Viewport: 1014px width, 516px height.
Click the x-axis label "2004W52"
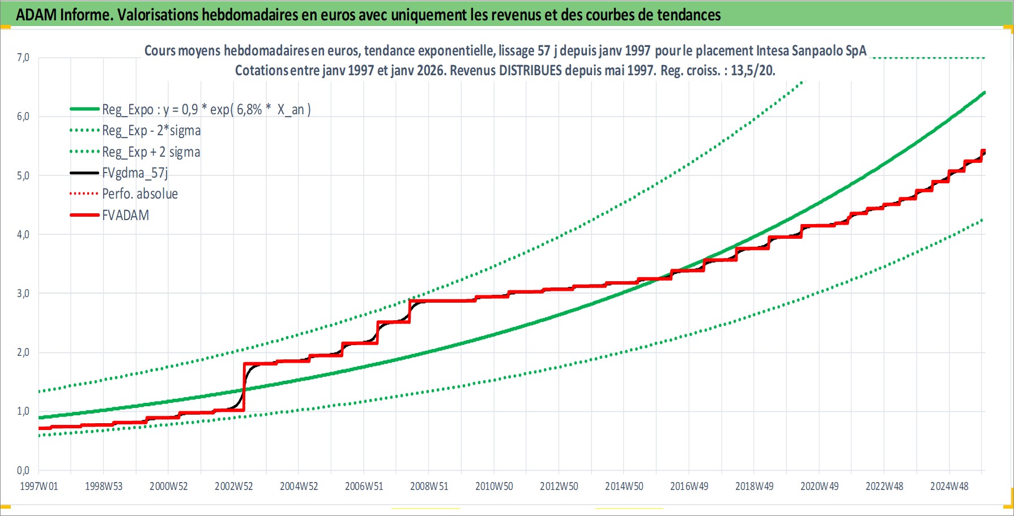click(x=299, y=486)
